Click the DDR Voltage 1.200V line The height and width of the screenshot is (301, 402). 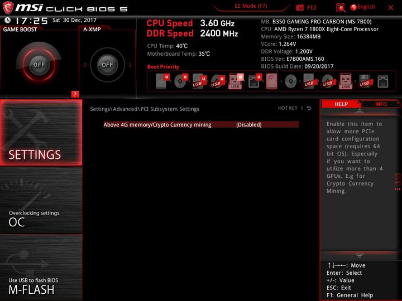coord(286,51)
